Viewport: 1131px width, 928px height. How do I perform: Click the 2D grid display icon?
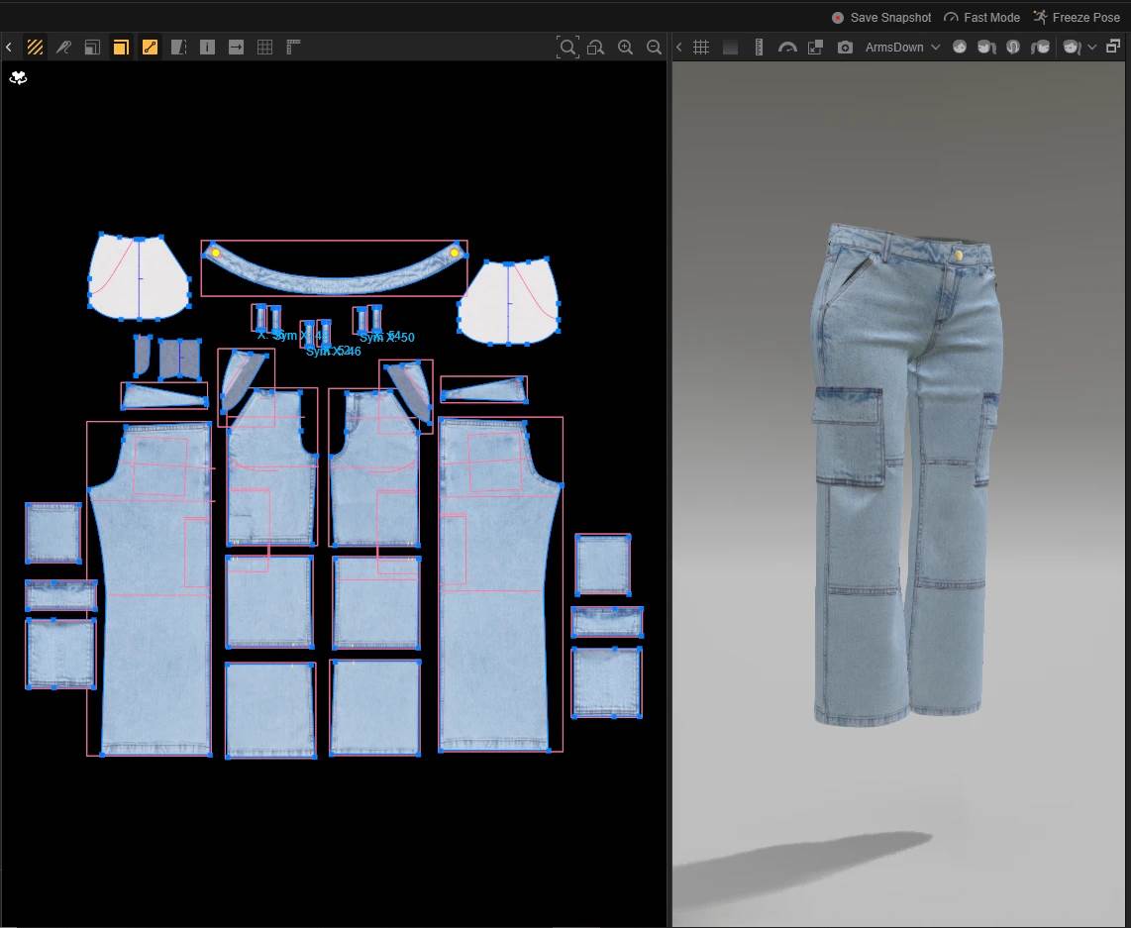(264, 48)
